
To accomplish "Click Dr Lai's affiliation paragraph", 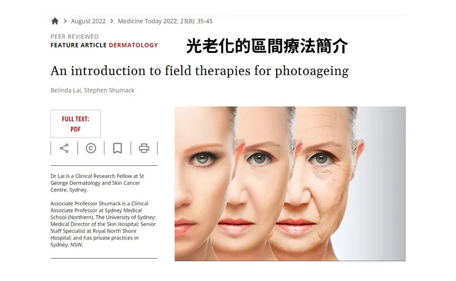I will 97,183.
